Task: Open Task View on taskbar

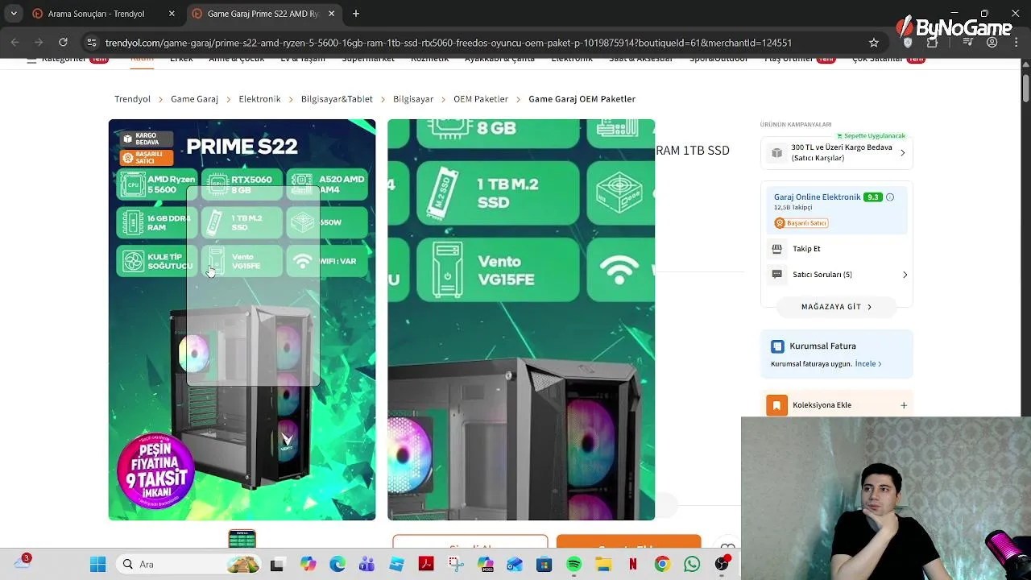Action: tap(277, 565)
